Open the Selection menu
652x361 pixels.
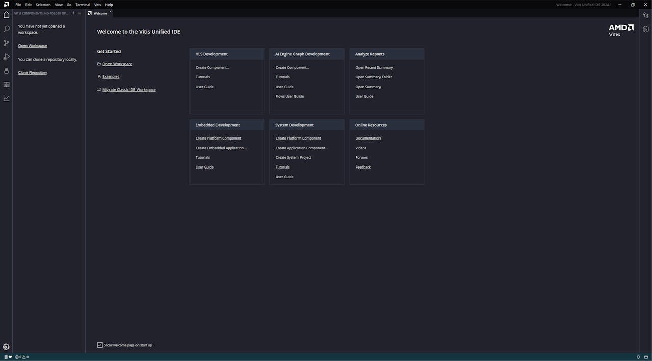pos(43,5)
